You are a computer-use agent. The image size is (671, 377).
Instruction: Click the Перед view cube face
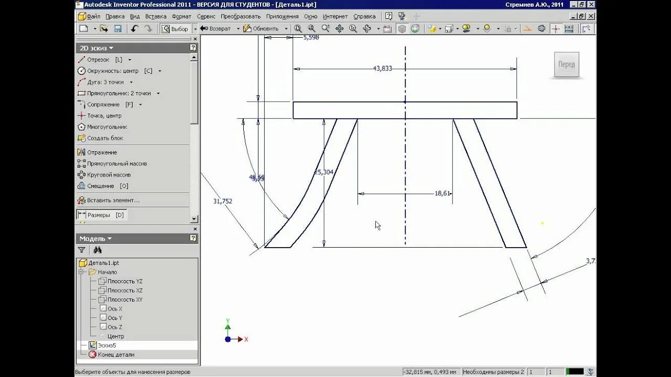point(566,64)
